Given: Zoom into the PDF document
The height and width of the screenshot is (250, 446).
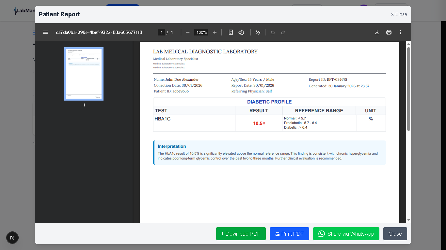Looking at the screenshot, I should 215,32.
